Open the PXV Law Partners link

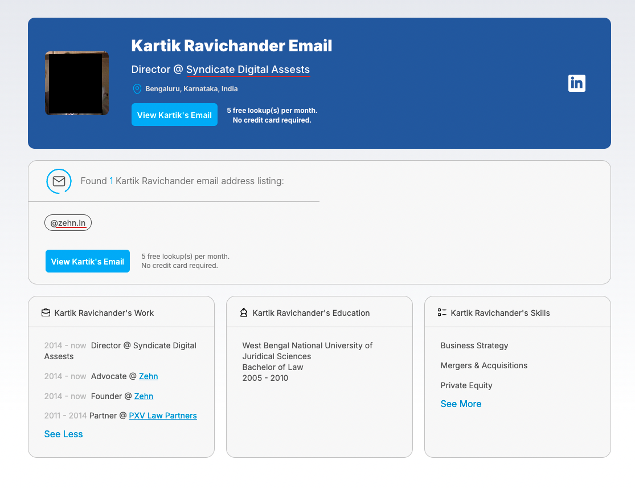click(x=163, y=416)
